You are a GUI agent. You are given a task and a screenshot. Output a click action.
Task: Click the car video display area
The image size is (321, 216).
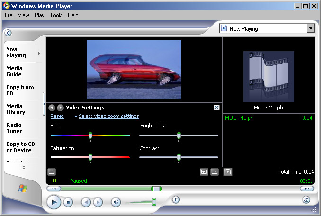pyautogui.click(x=134, y=70)
